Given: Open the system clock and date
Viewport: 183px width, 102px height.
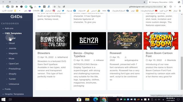Looking at the screenshot, I should [x=170, y=99].
